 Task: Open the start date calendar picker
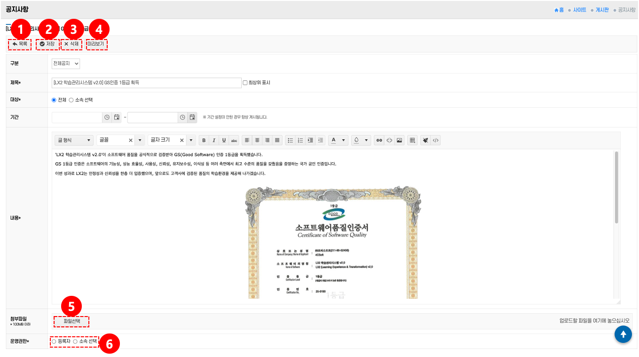pos(117,117)
